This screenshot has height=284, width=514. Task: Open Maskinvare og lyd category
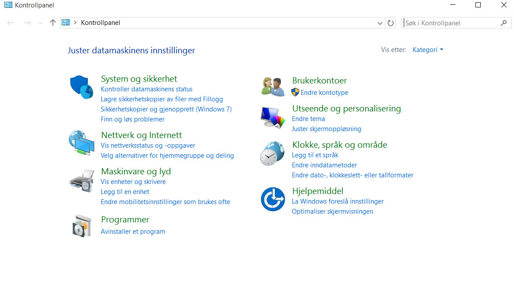(x=136, y=171)
